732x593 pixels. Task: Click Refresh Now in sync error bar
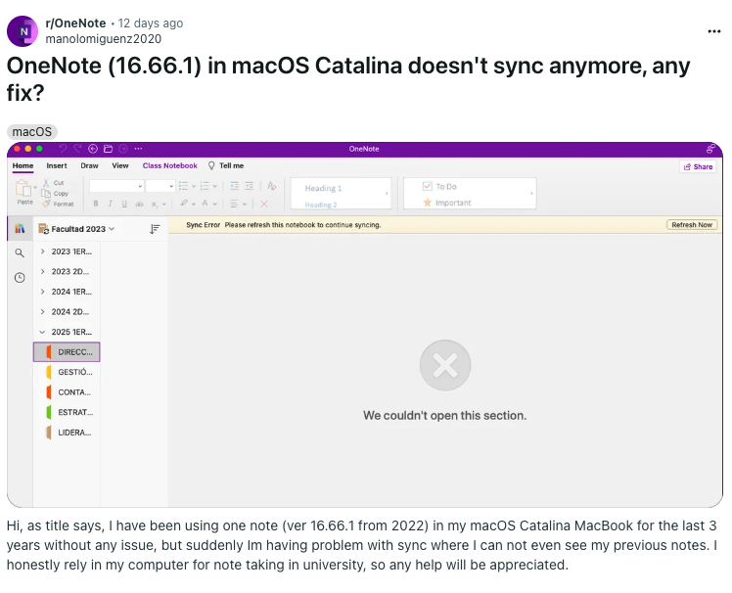pyautogui.click(x=692, y=225)
